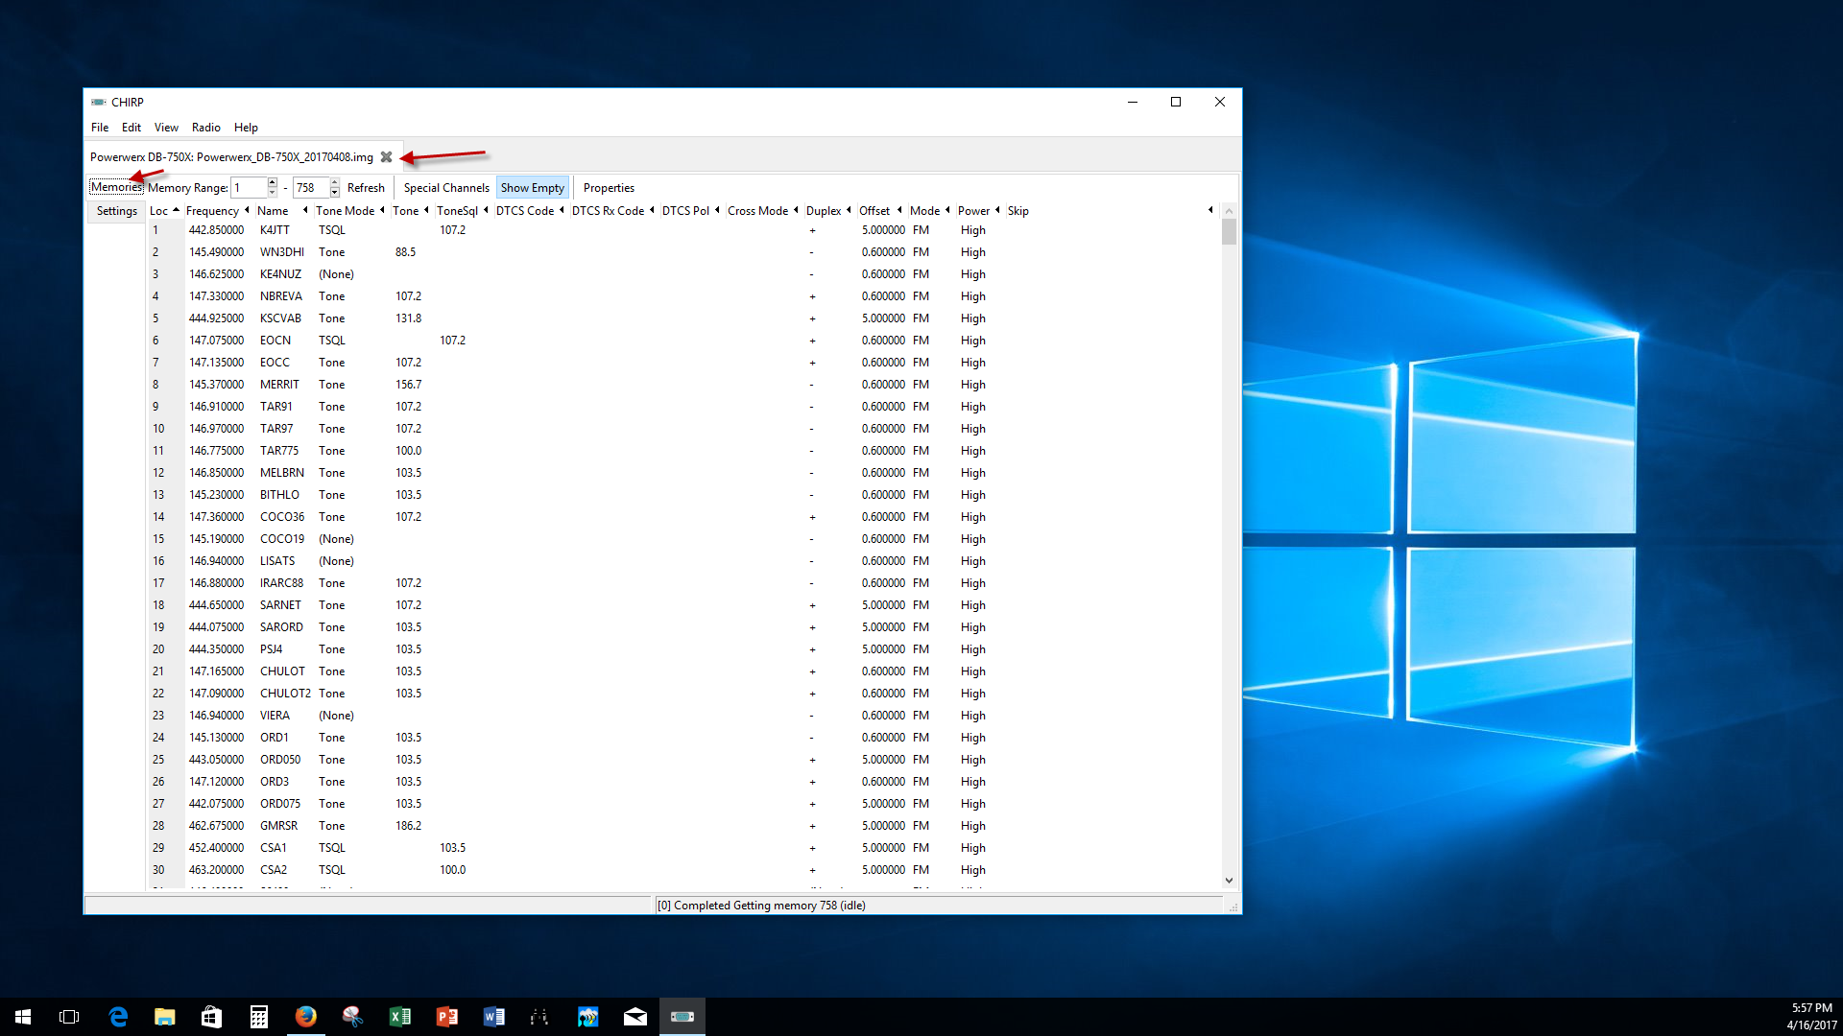1843x1036 pixels.
Task: Sort by the Loc column header
Action: (164, 211)
